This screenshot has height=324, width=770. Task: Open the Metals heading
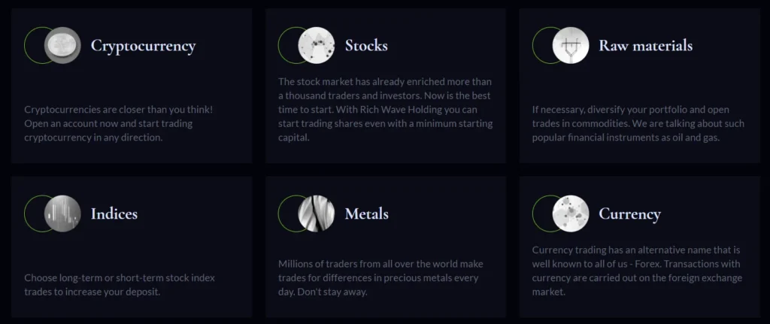tap(366, 214)
